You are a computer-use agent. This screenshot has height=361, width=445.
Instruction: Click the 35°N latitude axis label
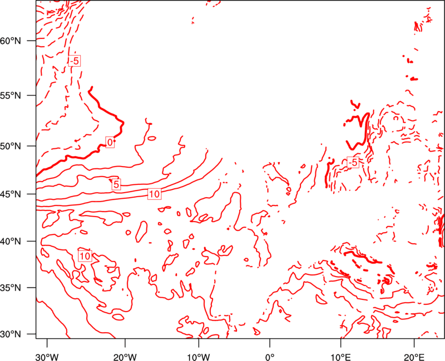click(x=11, y=288)
